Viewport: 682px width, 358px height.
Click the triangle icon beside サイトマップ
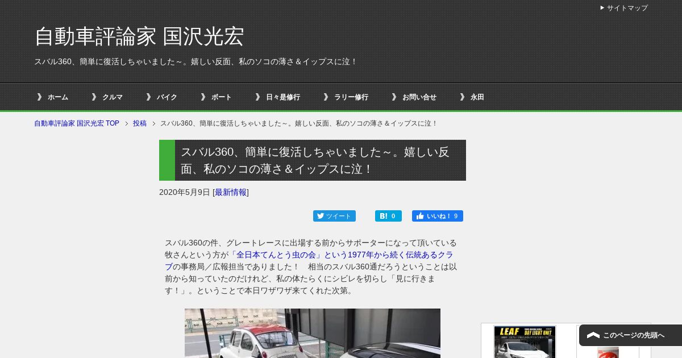tap(602, 8)
